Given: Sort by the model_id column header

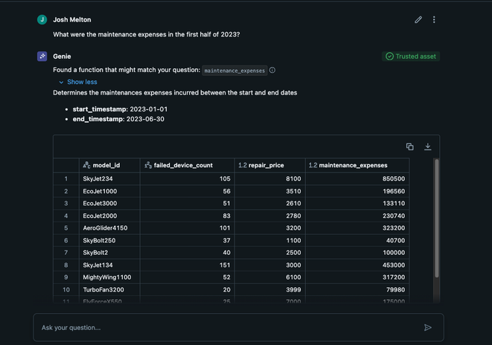Looking at the screenshot, I should pos(106,165).
